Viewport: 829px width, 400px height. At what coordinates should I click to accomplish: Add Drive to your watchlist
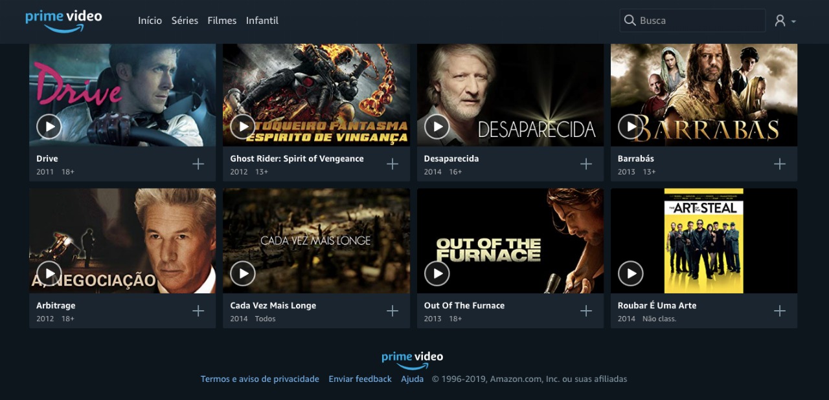tap(198, 163)
